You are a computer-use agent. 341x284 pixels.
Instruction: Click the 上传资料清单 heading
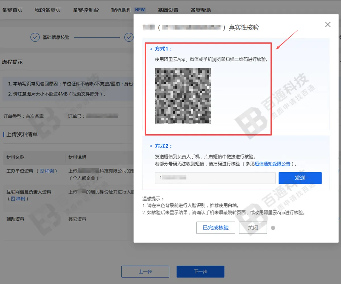coord(22,134)
